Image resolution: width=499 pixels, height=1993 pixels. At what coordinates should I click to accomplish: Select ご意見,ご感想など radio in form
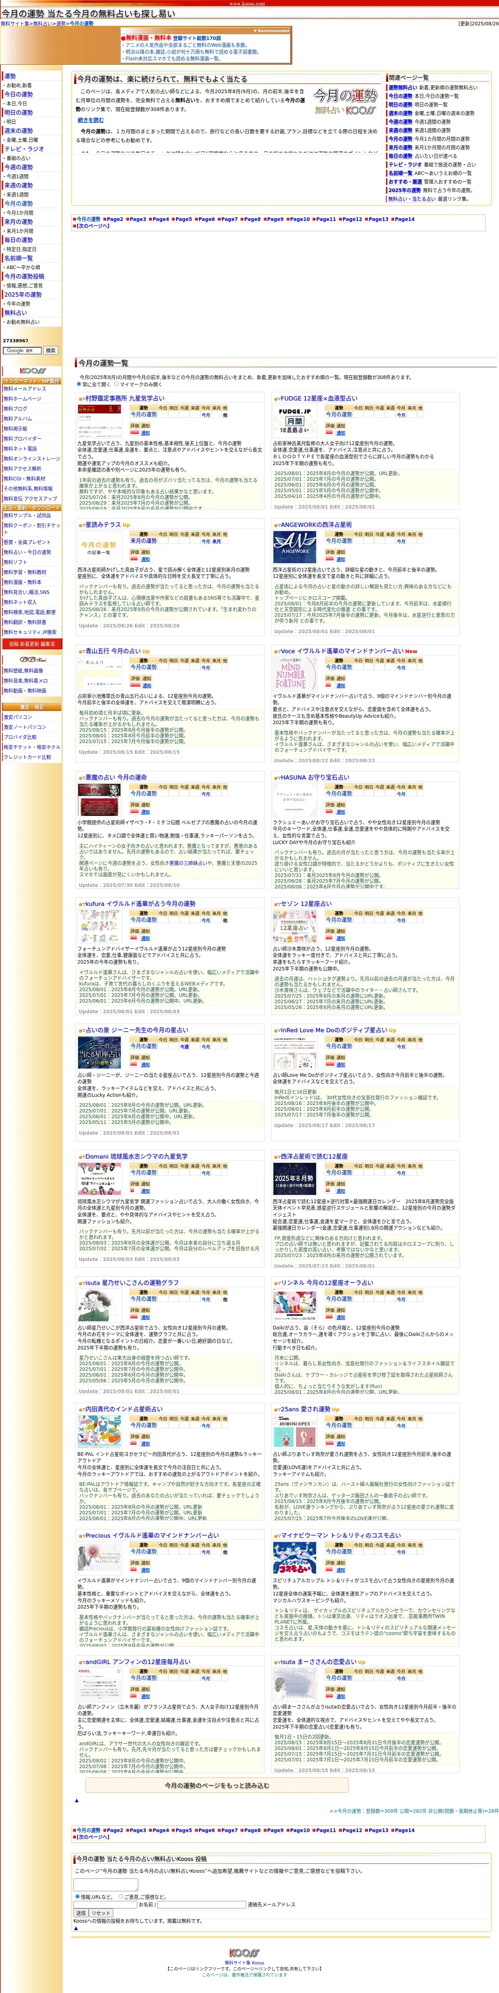[x=121, y=1896]
